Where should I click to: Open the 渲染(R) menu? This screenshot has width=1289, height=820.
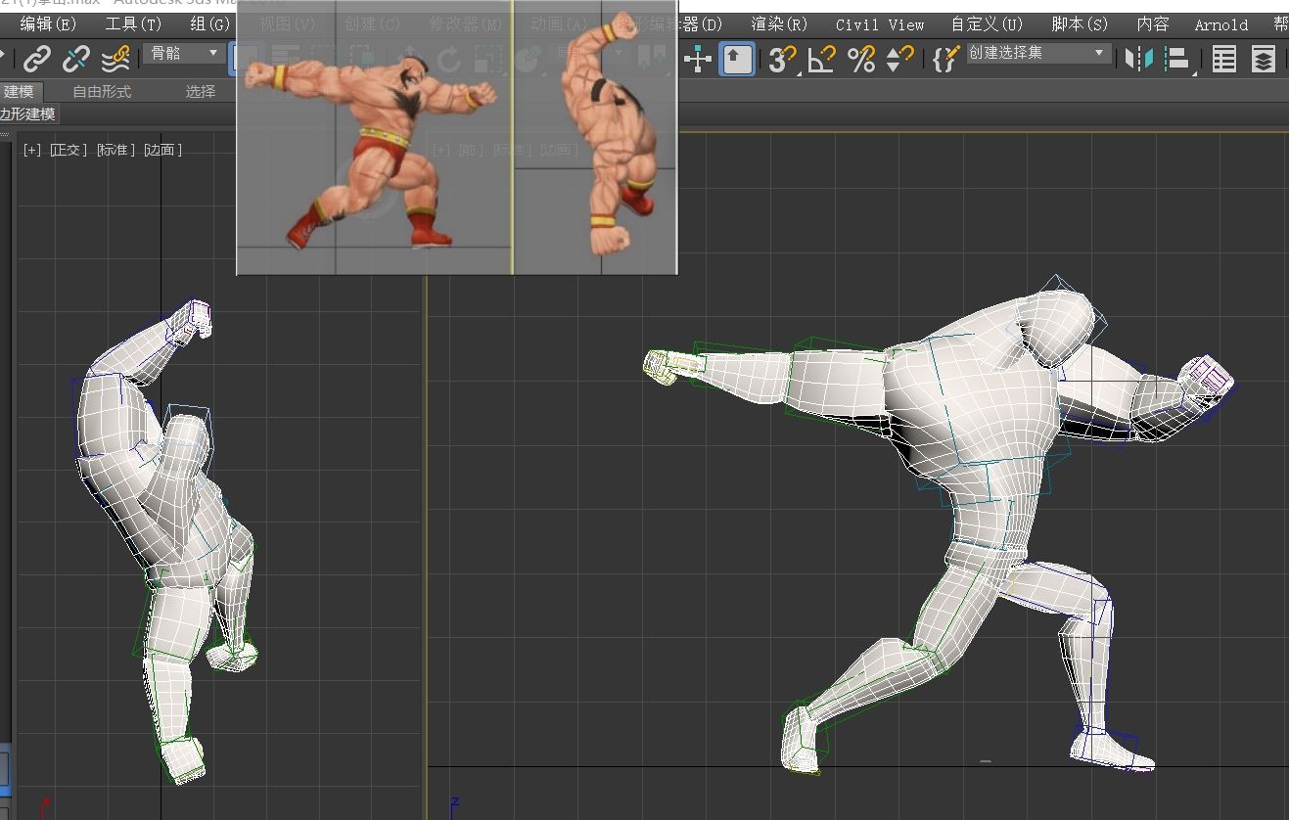coord(779,24)
